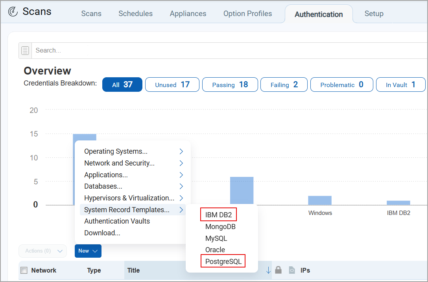This screenshot has width=428, height=282.
Task: Toggle the select-all checkbox beside Network
Action: pos(24,270)
